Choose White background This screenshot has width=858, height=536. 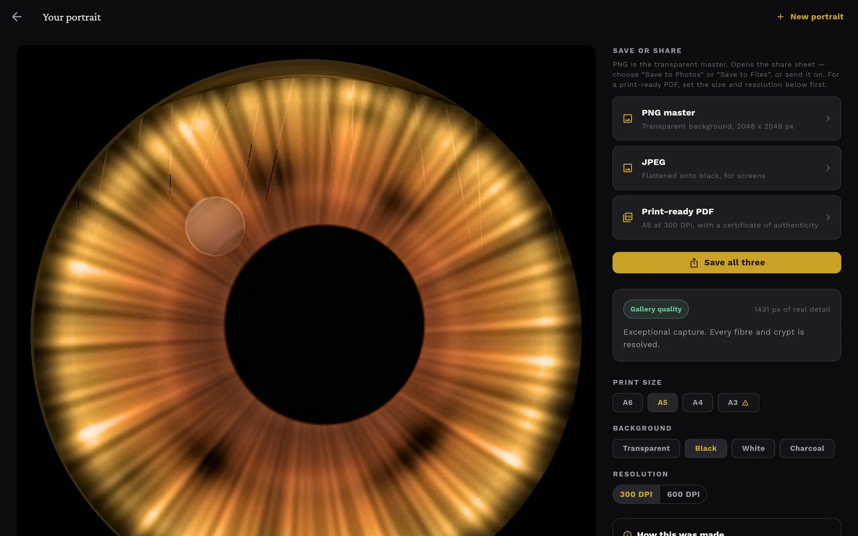(753, 448)
